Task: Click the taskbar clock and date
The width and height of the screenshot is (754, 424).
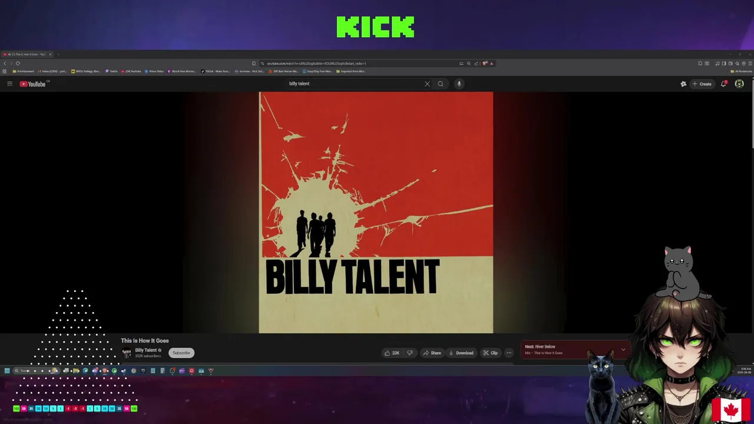Action: pos(743,370)
